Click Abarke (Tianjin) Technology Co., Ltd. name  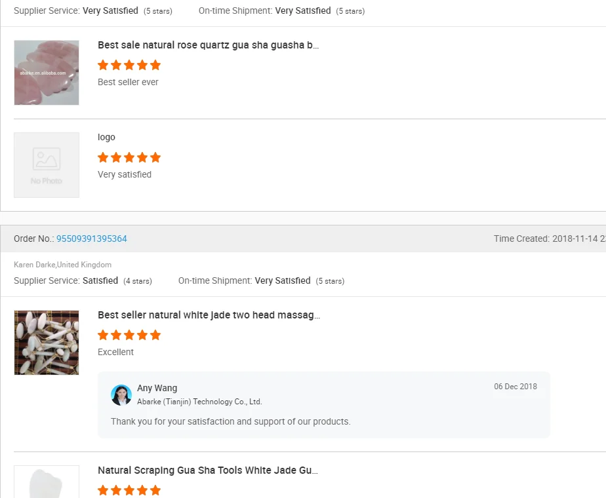(199, 402)
